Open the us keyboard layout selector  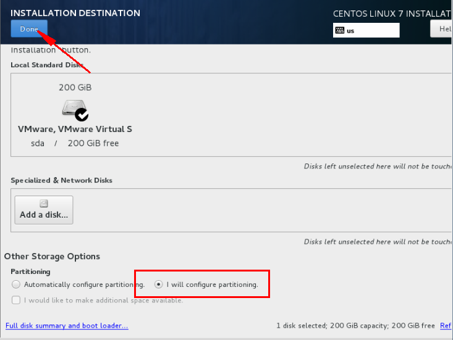tap(366, 30)
